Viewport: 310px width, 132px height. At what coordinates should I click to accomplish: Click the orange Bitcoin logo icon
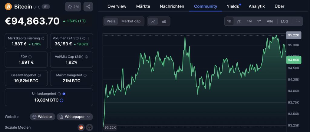8,7
